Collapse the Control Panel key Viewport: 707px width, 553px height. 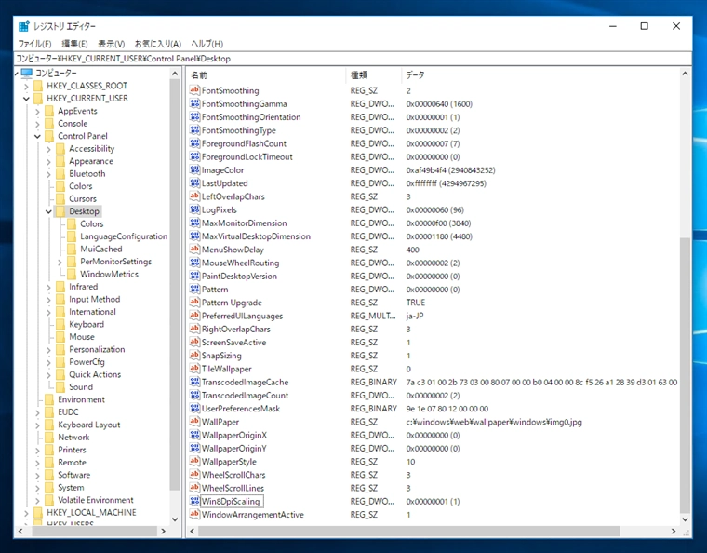37,136
